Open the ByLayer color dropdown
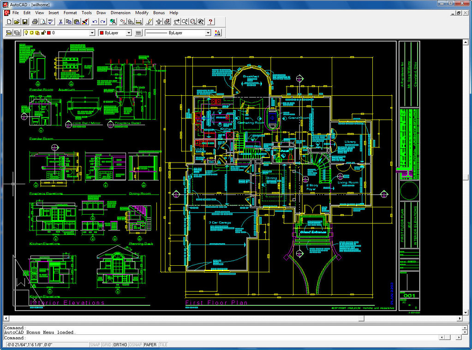 coord(128,33)
